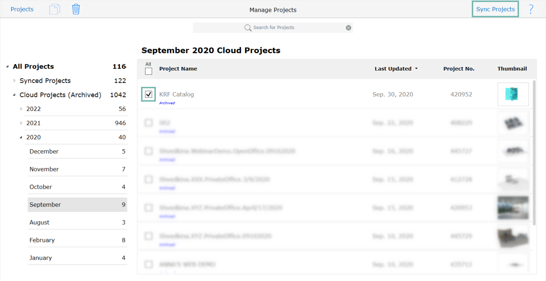Click the trash can delete icon
The width and height of the screenshot is (546, 281).
[76, 9]
